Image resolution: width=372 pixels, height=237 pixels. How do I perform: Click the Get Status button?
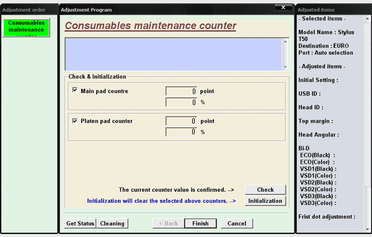click(80, 223)
